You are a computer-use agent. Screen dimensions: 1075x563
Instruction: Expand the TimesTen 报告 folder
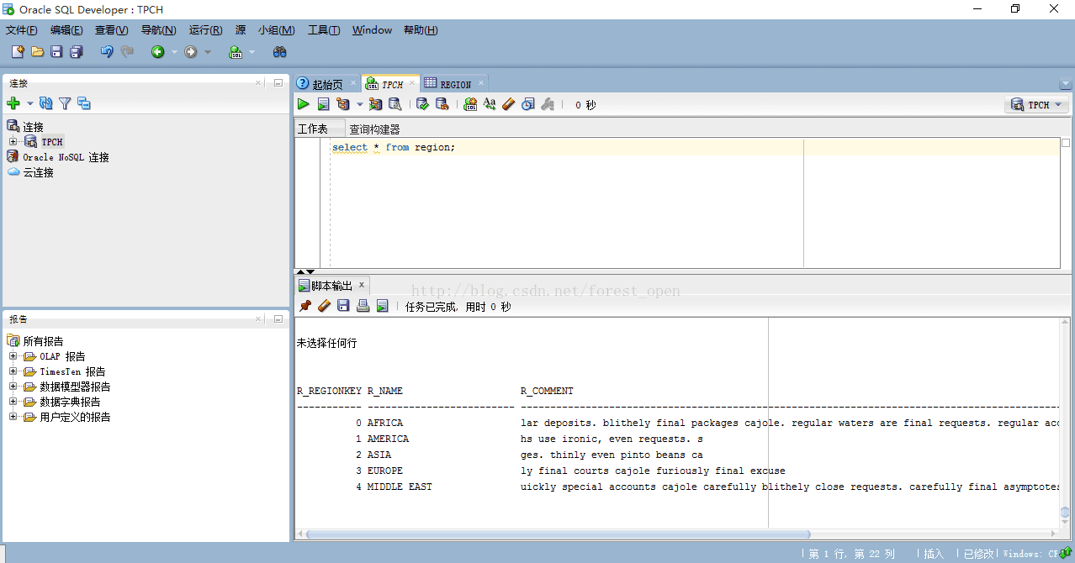click(x=13, y=371)
